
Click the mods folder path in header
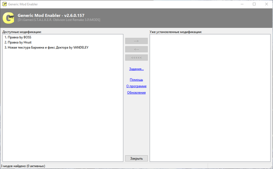coord(59,20)
